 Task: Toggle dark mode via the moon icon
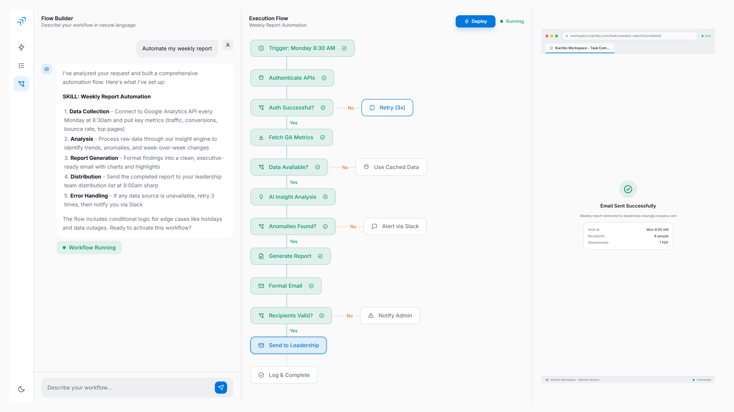pos(21,389)
